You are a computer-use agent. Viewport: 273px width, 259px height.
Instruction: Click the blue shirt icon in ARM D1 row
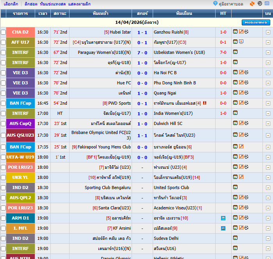click(x=223, y=218)
